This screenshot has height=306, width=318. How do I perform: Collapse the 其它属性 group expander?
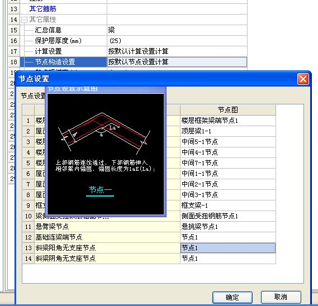click(24, 20)
